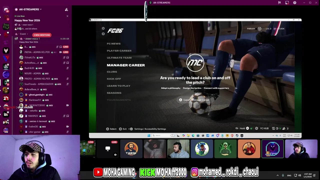Select the FC26 TOURNAMENTS menu entry
The height and width of the screenshot is (180, 320).
119,100
